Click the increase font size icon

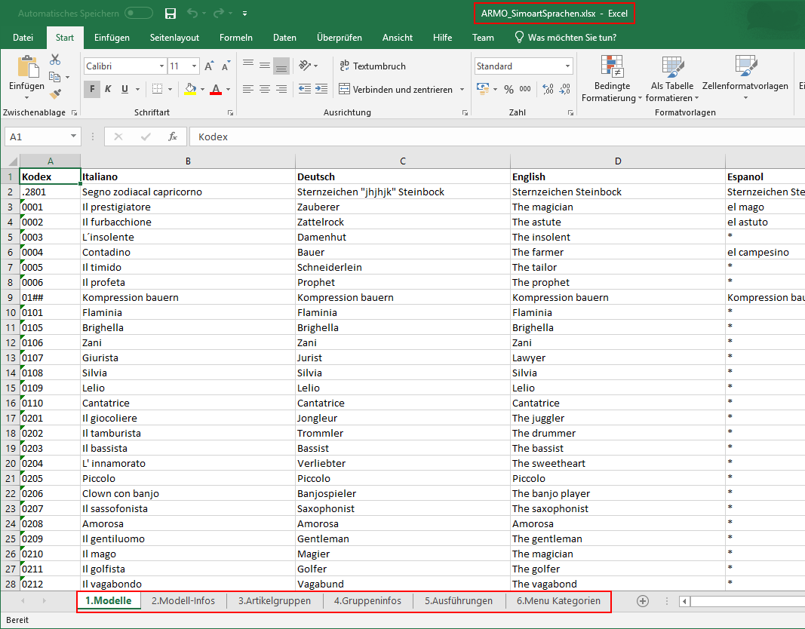click(210, 66)
